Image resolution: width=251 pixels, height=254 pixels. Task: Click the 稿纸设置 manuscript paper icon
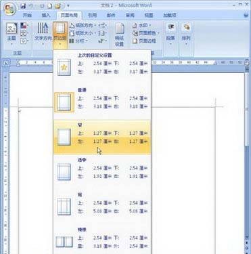pos(120,35)
